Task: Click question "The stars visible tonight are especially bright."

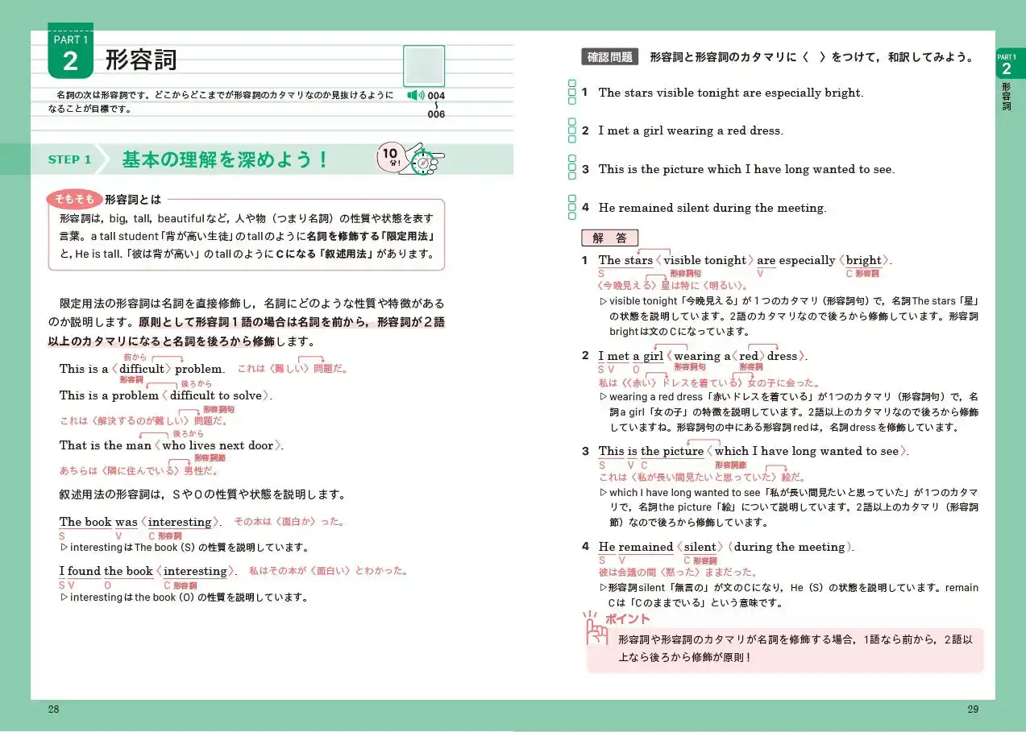Action: pos(731,93)
